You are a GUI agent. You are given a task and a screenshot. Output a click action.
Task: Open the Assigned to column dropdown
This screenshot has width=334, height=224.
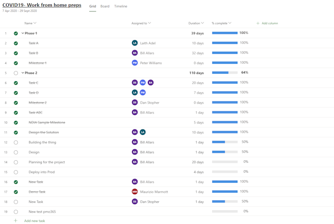[149, 23]
